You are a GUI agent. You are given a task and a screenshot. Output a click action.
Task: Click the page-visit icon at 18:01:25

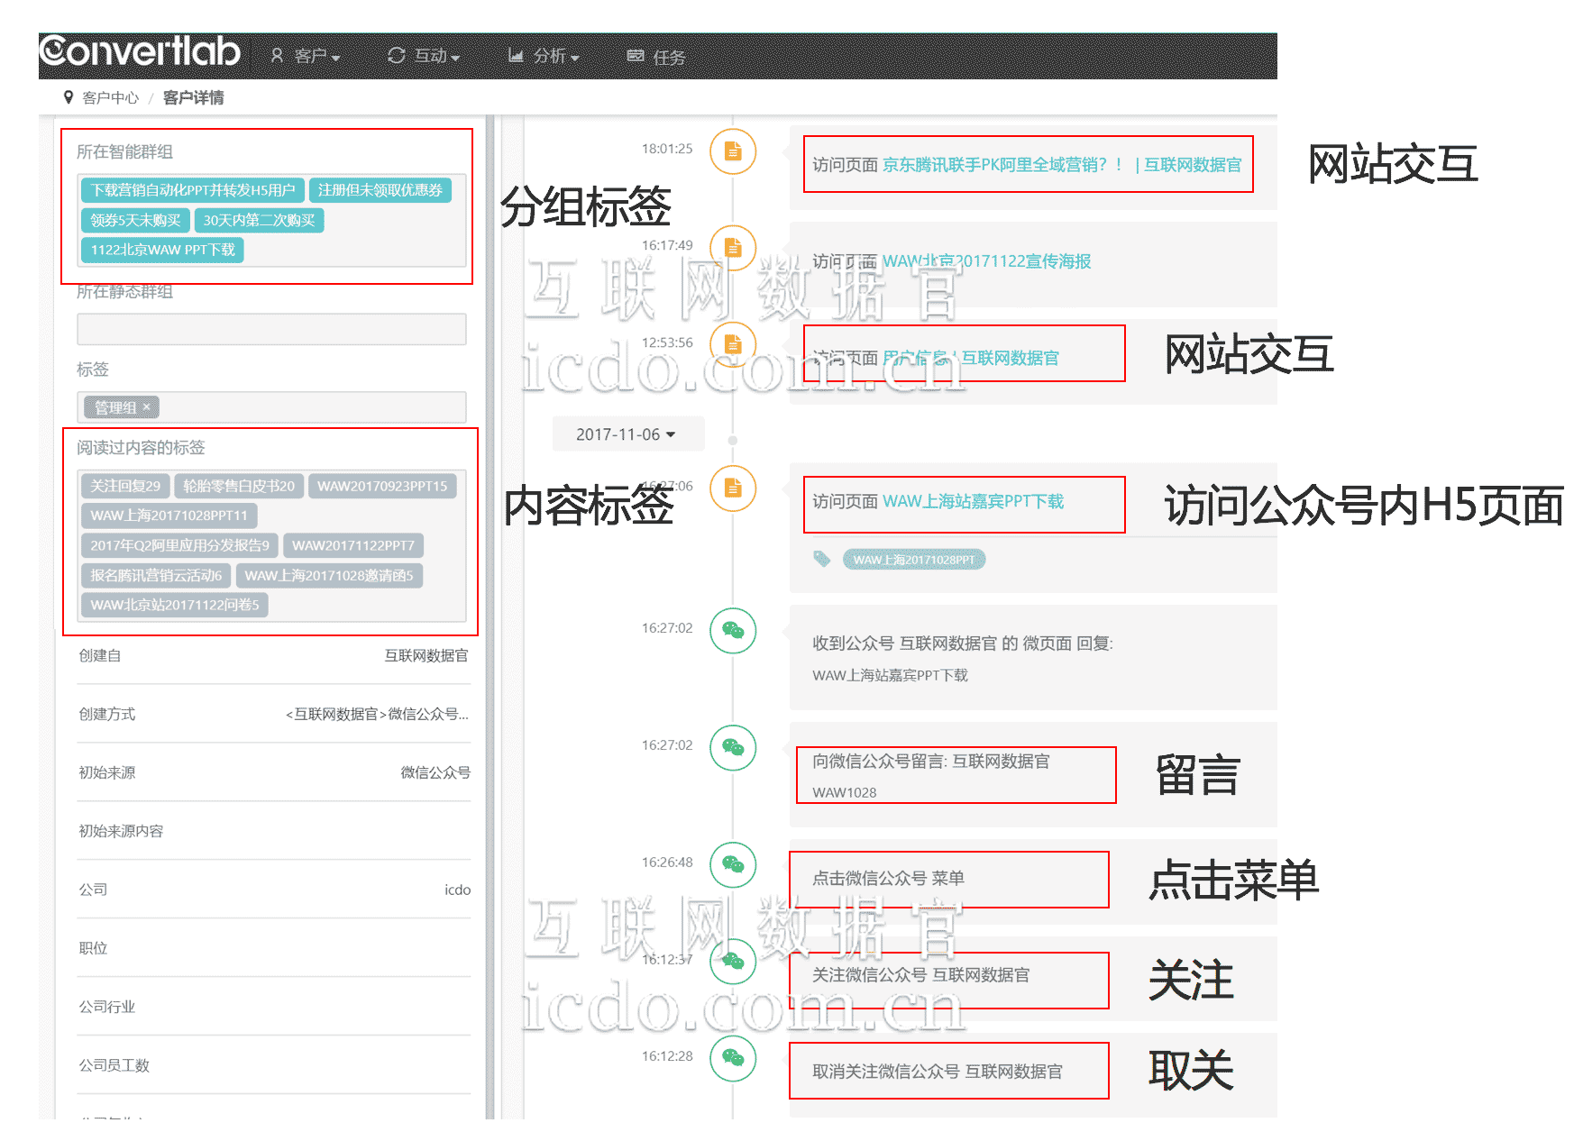(x=733, y=151)
